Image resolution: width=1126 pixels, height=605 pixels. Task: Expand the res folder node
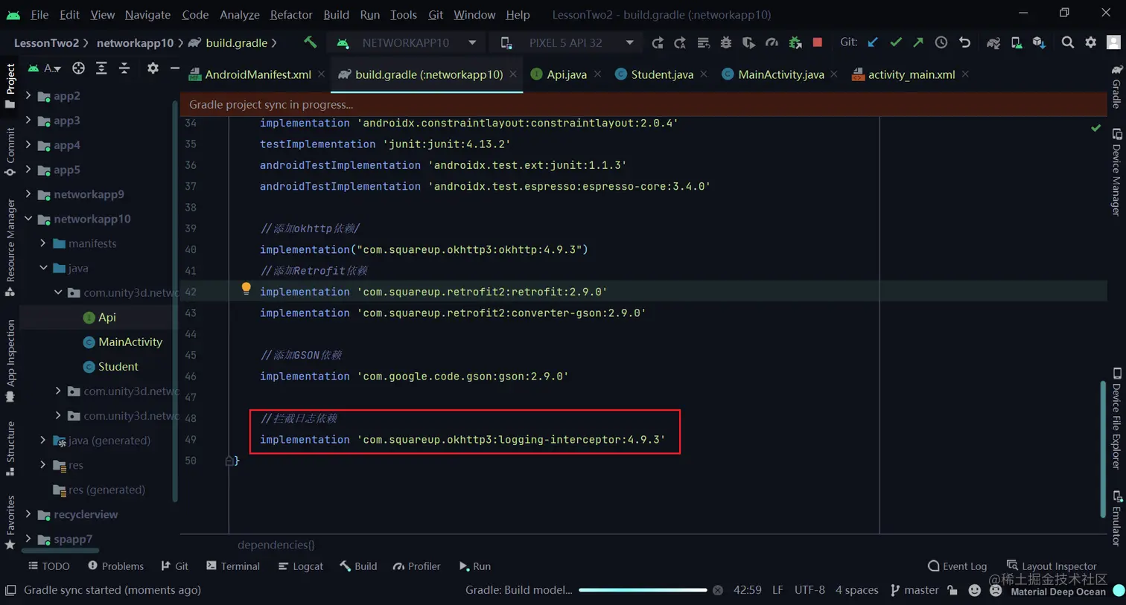click(x=43, y=465)
